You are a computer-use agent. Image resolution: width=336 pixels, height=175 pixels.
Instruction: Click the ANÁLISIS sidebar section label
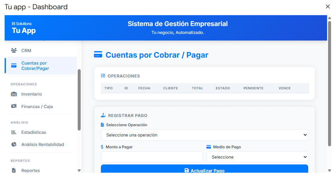click(19, 122)
